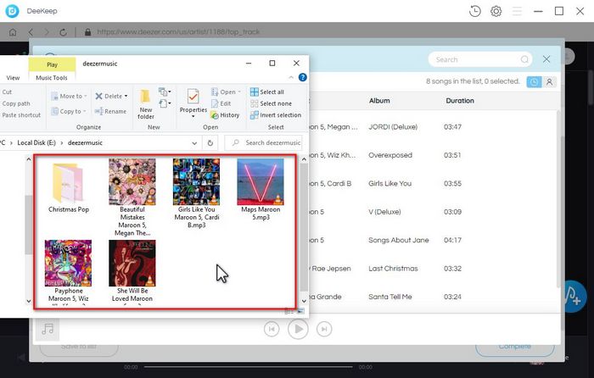This screenshot has height=378, width=594.
Task: Select the Last Christmas album cell
Action: tap(393, 269)
